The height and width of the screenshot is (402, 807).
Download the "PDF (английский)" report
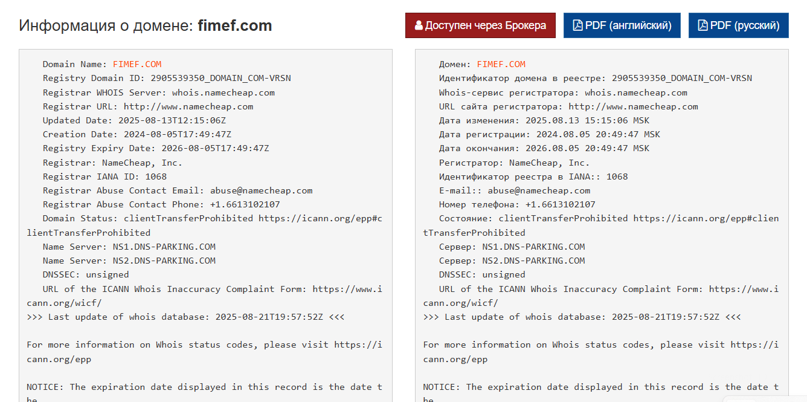coord(622,25)
